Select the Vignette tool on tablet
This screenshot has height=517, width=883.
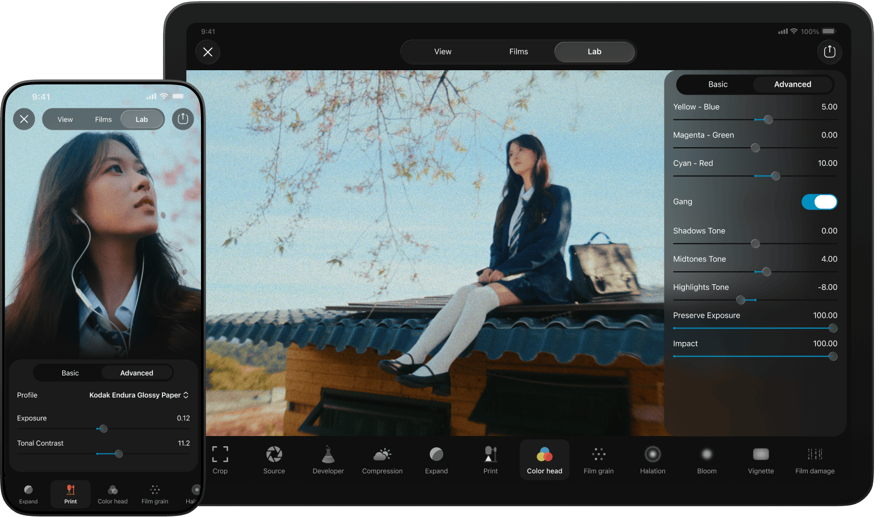(x=761, y=459)
